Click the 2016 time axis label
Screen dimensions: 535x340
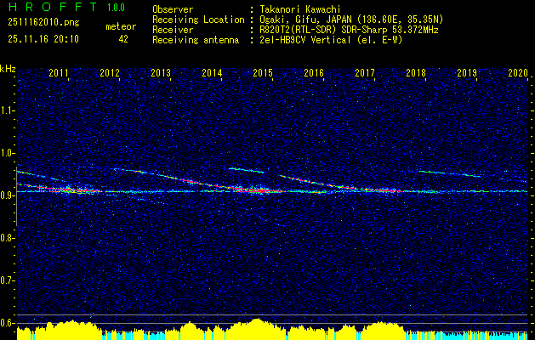point(314,73)
